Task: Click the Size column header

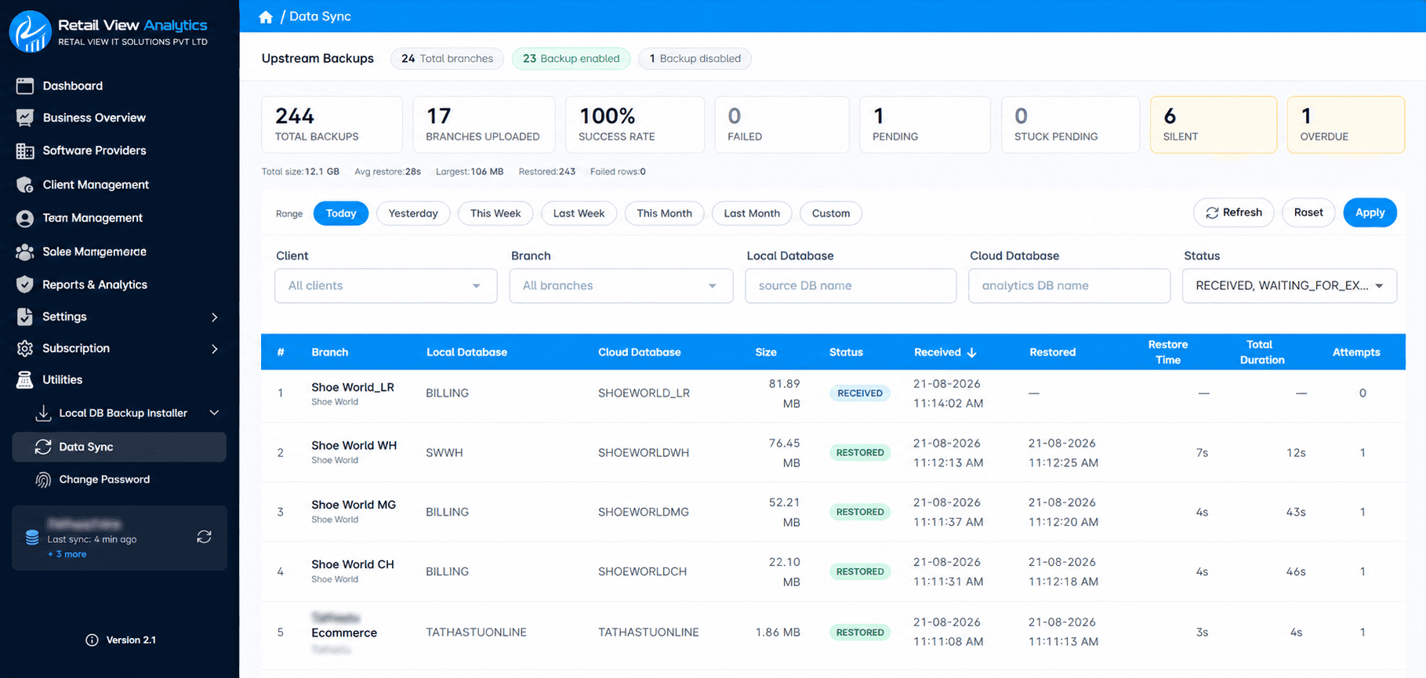Action: [x=766, y=353]
